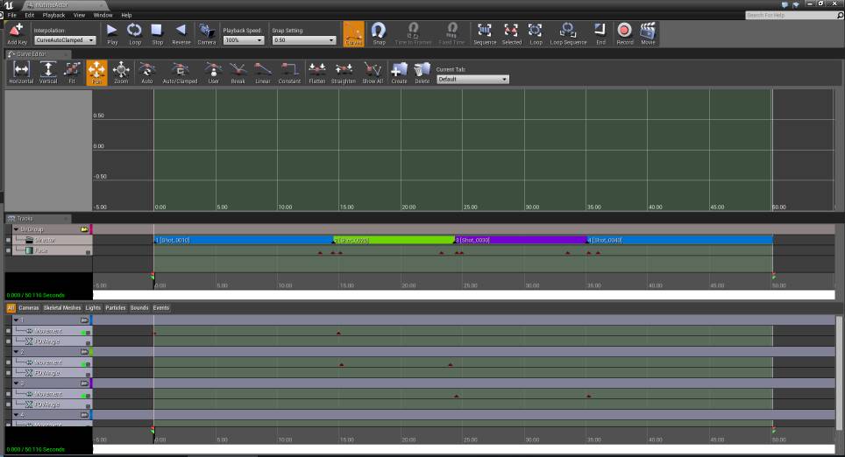
Task: Click the Fixed Time icon
Action: [451, 33]
